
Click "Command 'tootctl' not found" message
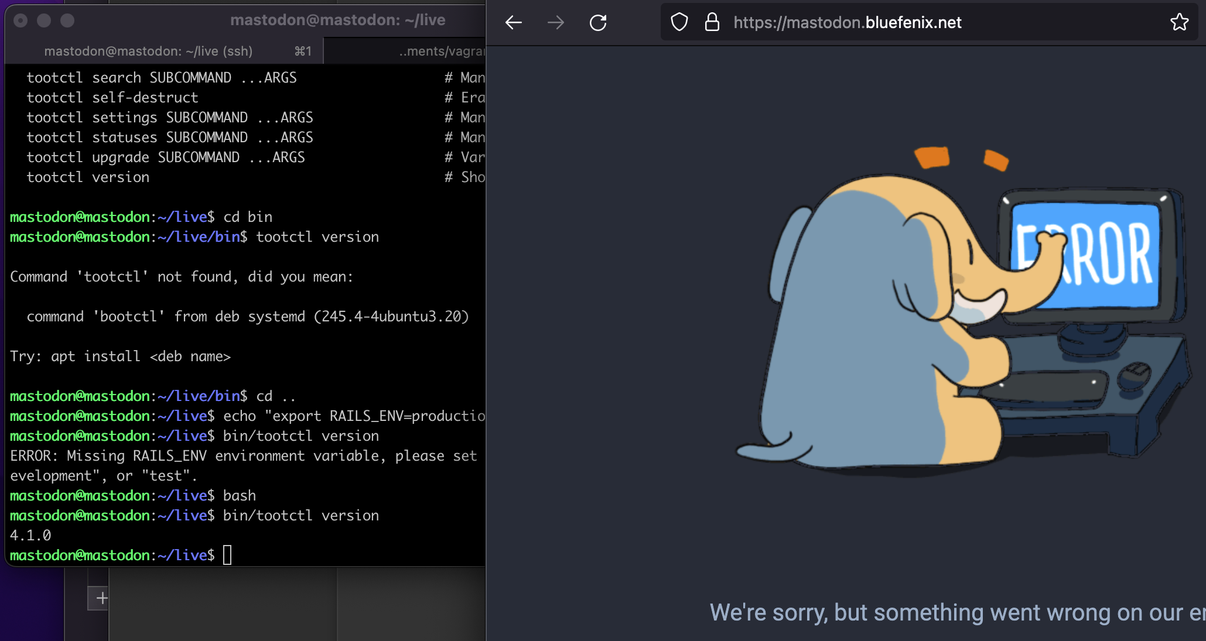(x=182, y=276)
